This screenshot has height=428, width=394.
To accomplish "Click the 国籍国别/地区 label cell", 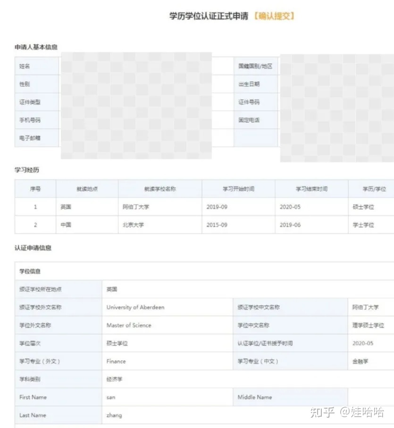I will click(x=256, y=66).
